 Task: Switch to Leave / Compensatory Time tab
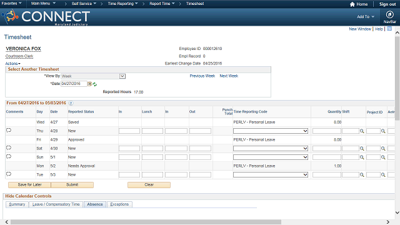tap(56, 204)
